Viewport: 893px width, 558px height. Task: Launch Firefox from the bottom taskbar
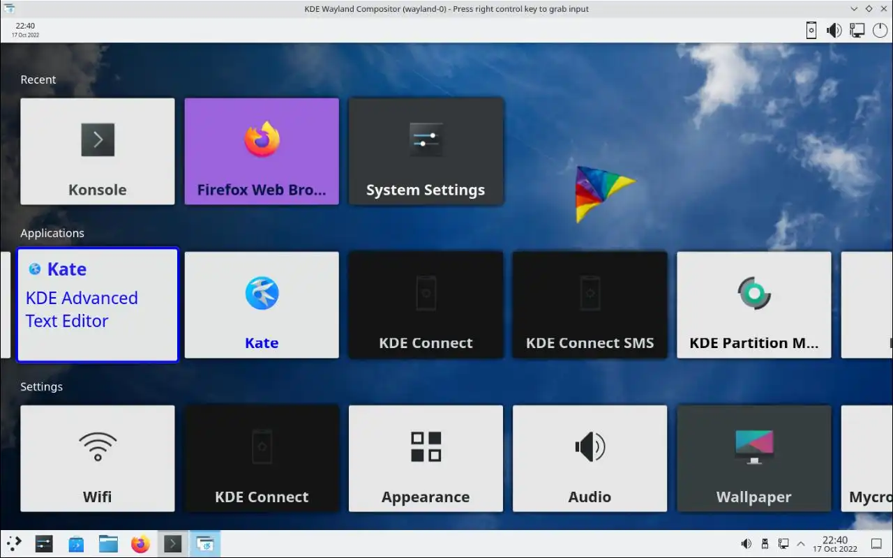pos(140,544)
